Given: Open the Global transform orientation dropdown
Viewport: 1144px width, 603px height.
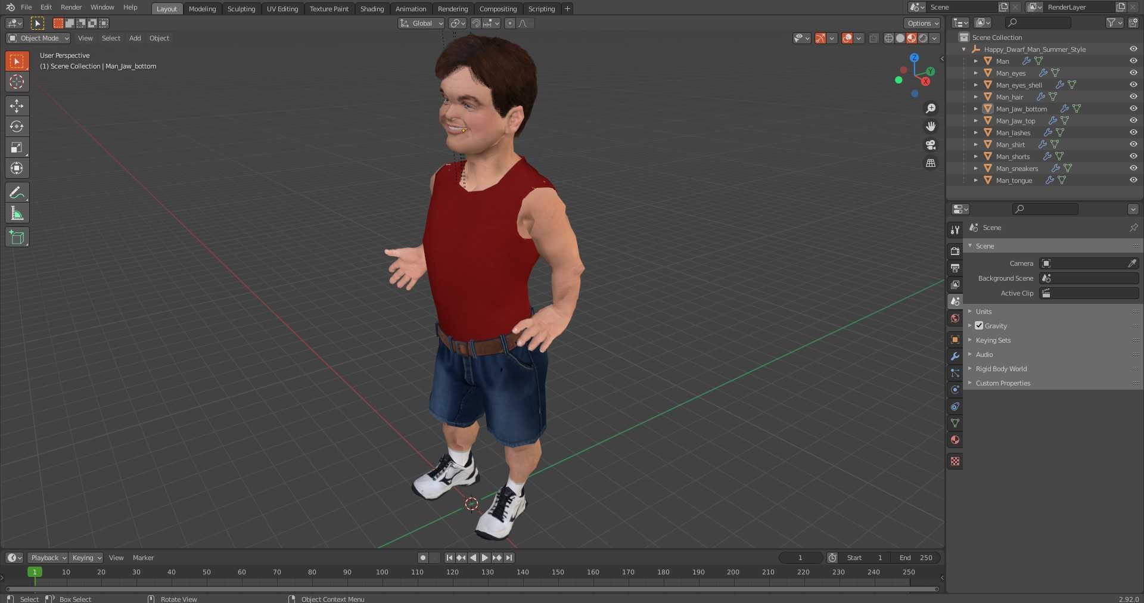Looking at the screenshot, I should [x=421, y=23].
